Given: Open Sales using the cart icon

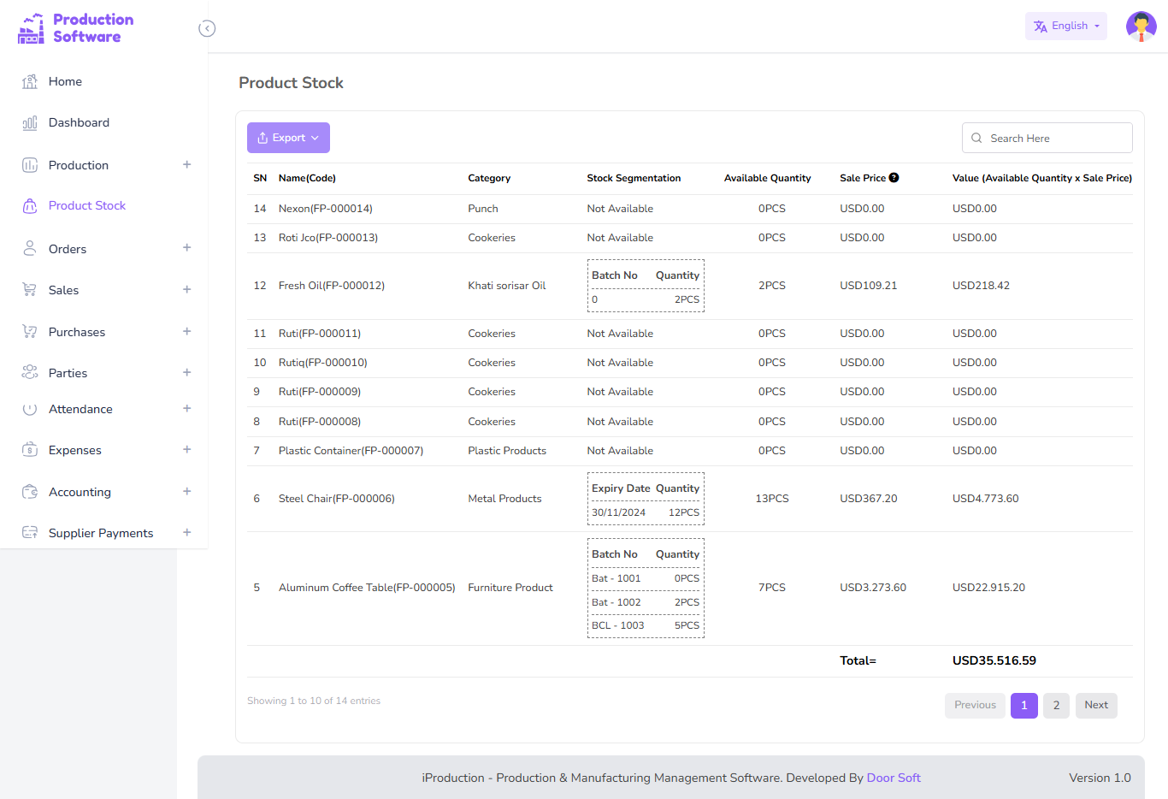Looking at the screenshot, I should click(30, 289).
